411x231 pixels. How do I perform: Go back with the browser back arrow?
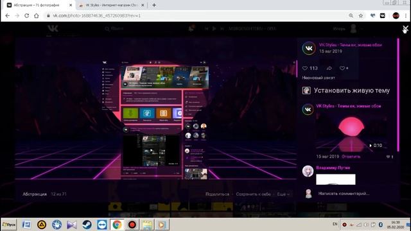pos(7,15)
